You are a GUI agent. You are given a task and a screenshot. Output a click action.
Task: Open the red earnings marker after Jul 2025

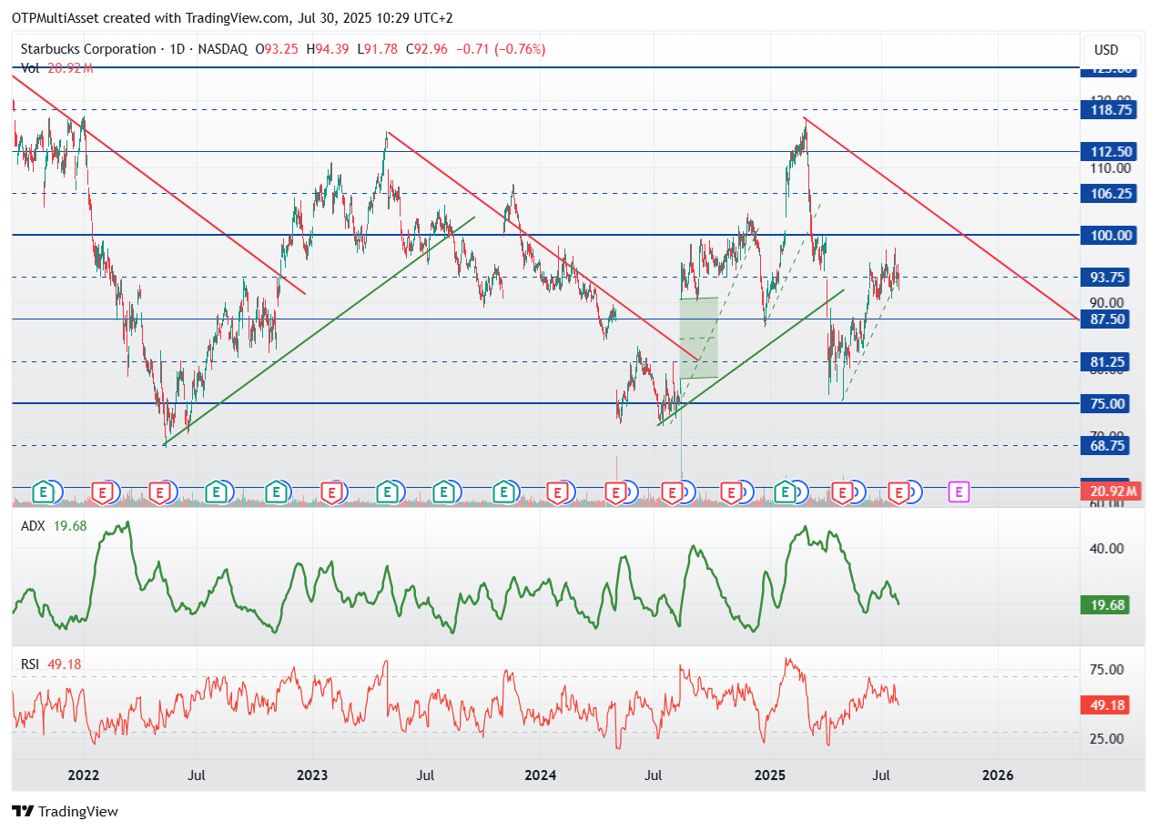click(899, 492)
